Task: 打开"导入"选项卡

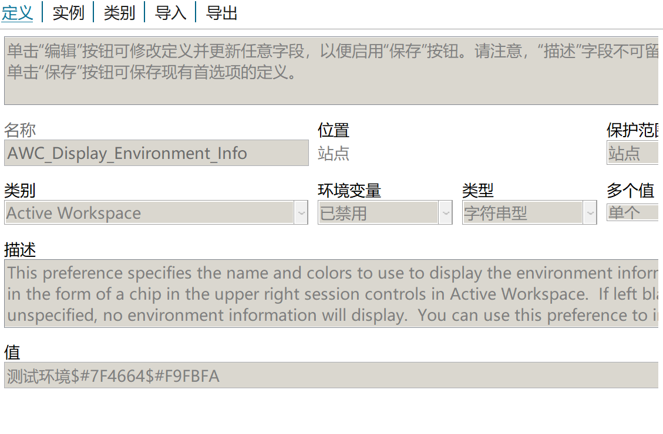Action: [x=170, y=12]
